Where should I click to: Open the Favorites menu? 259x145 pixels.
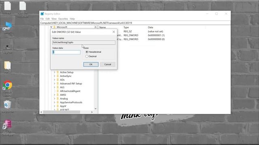pyautogui.click(x=63, y=19)
